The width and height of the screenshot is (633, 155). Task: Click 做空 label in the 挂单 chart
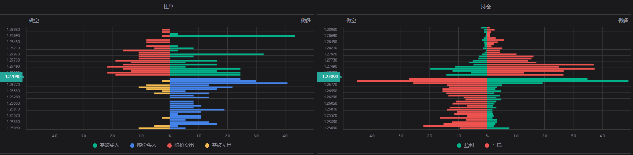(x=34, y=20)
